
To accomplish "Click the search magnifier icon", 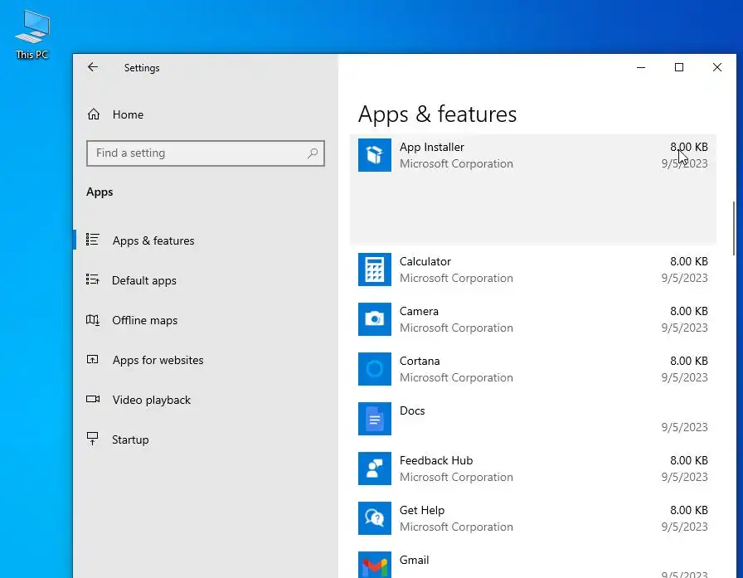I will (x=313, y=153).
